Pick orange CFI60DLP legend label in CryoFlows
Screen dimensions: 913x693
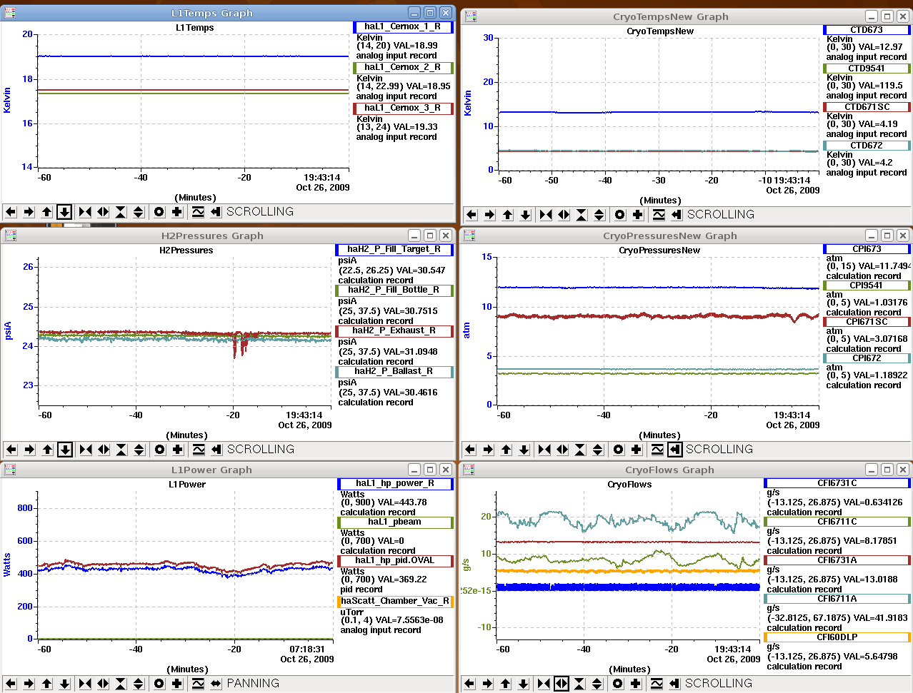tap(837, 637)
